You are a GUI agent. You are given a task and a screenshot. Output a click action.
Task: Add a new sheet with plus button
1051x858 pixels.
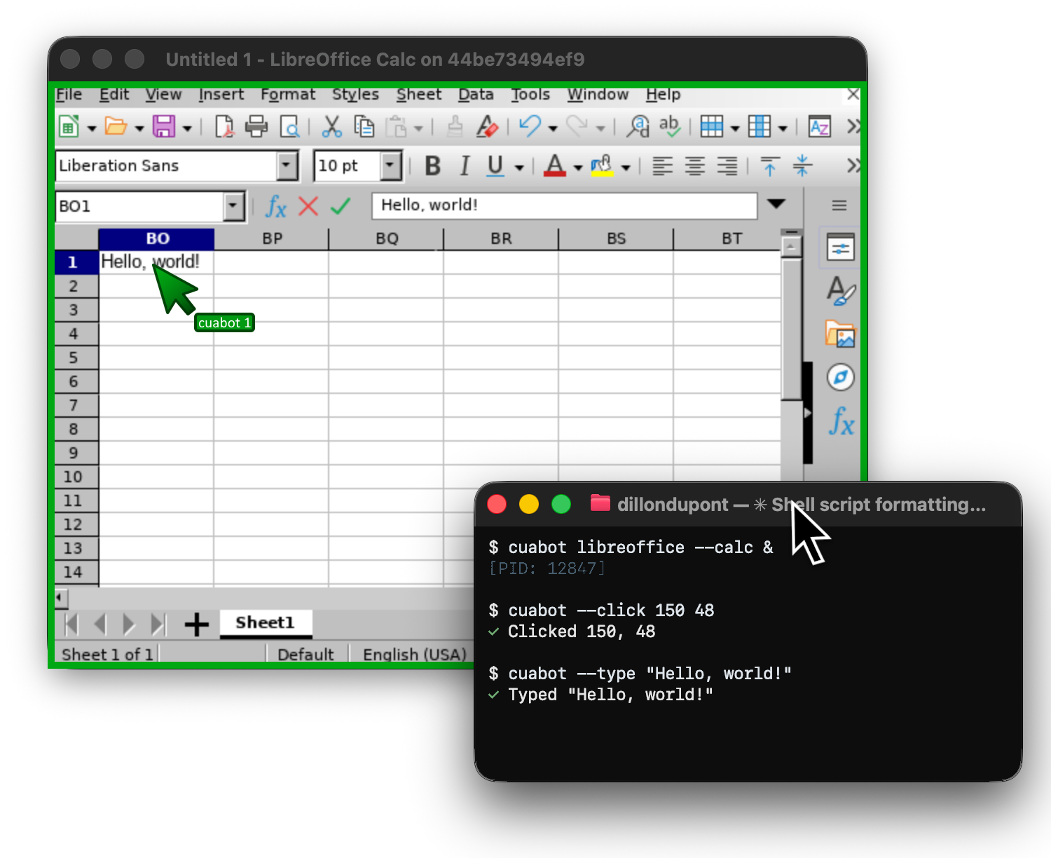pyautogui.click(x=196, y=624)
